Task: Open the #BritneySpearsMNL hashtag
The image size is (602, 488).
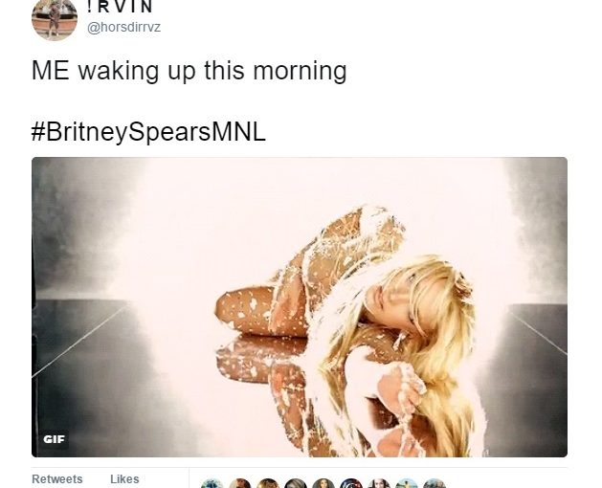Action: tap(148, 132)
